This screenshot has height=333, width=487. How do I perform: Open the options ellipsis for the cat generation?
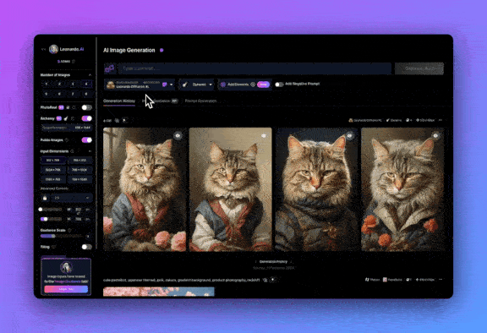pos(440,120)
